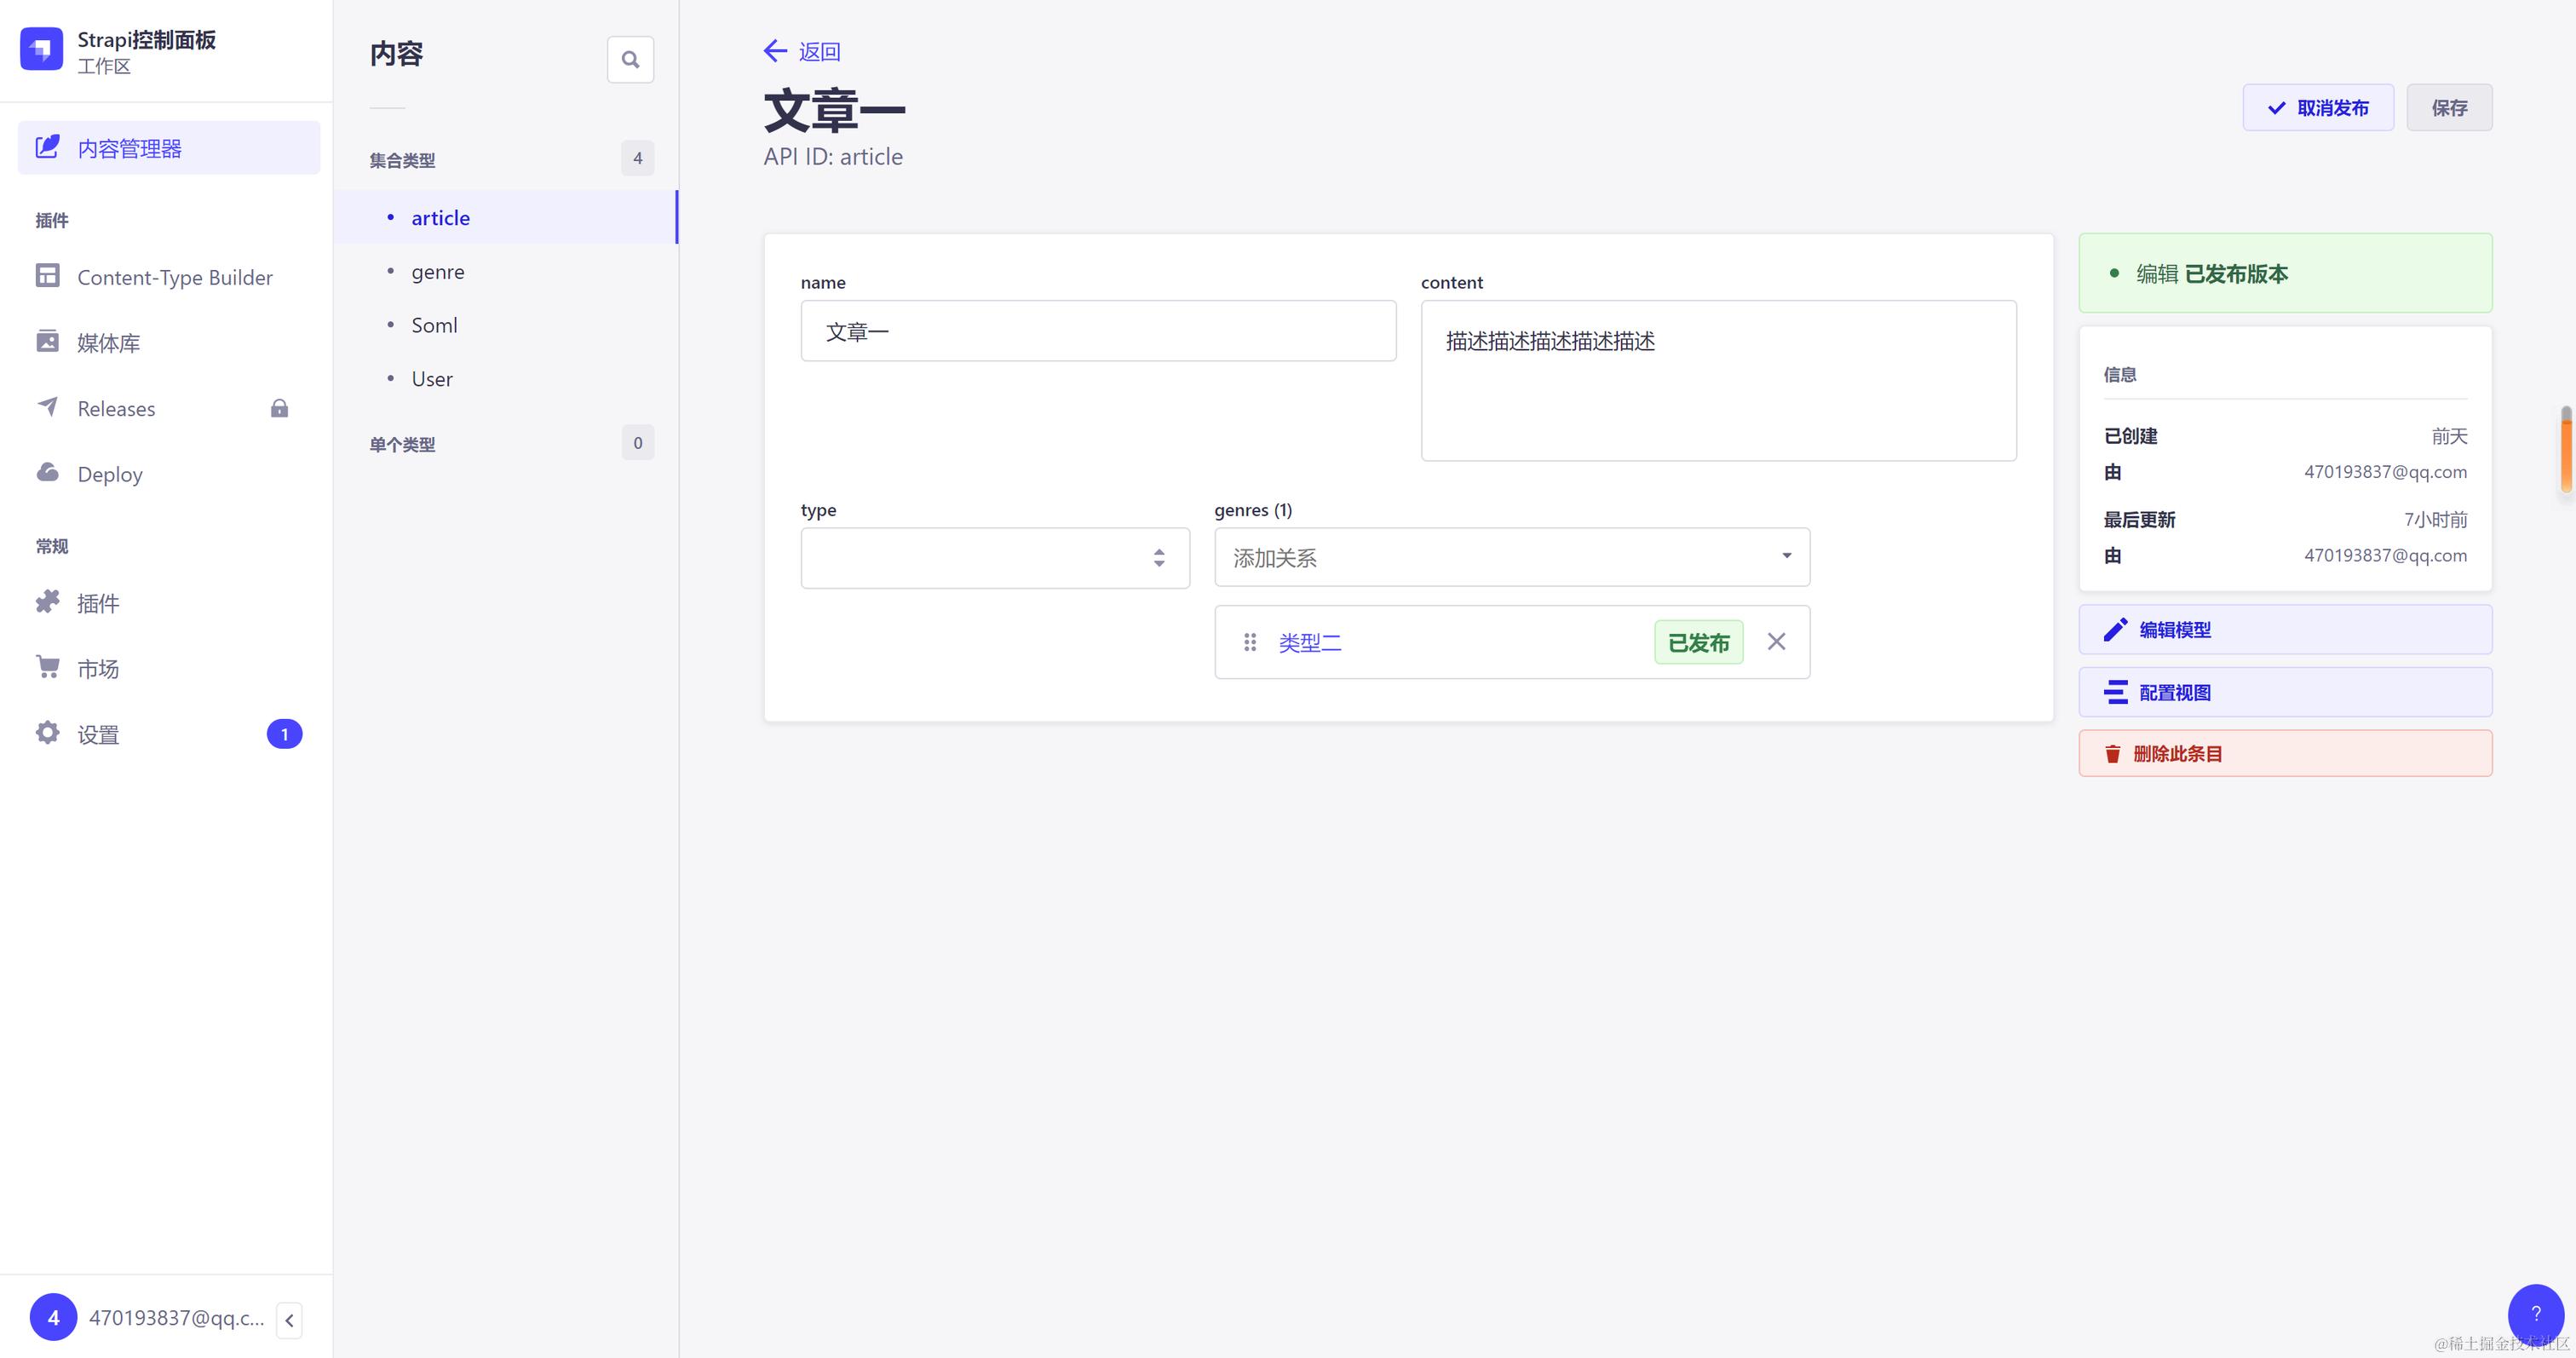
Task: Click the page vertical scrollbar
Action: pyautogui.click(x=2565, y=450)
